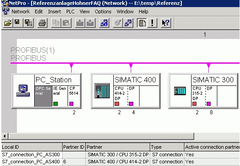Viewport: 240px width, 166px height.
Task: Select the S7_connection_PC_AS300 row
Action: pos(120,154)
